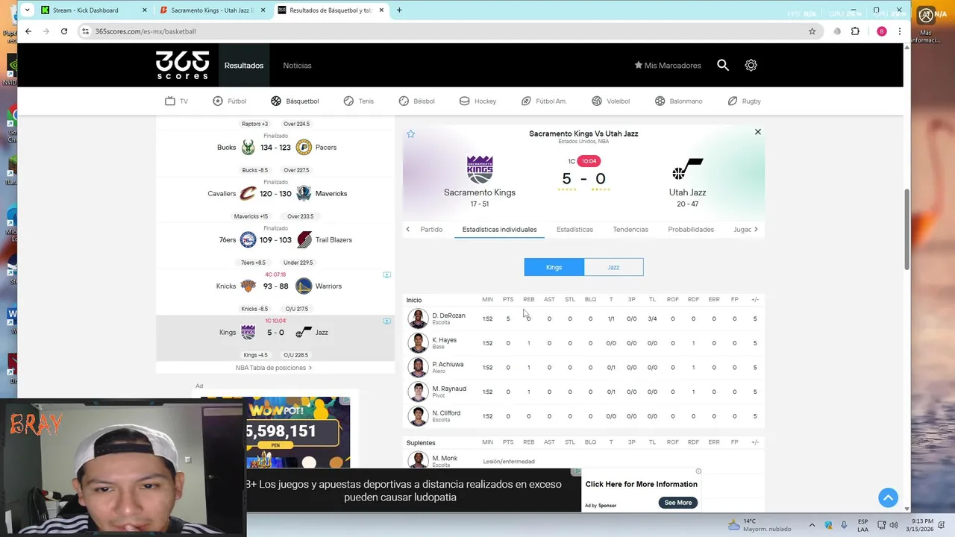Open the search magnifier icon

point(723,65)
